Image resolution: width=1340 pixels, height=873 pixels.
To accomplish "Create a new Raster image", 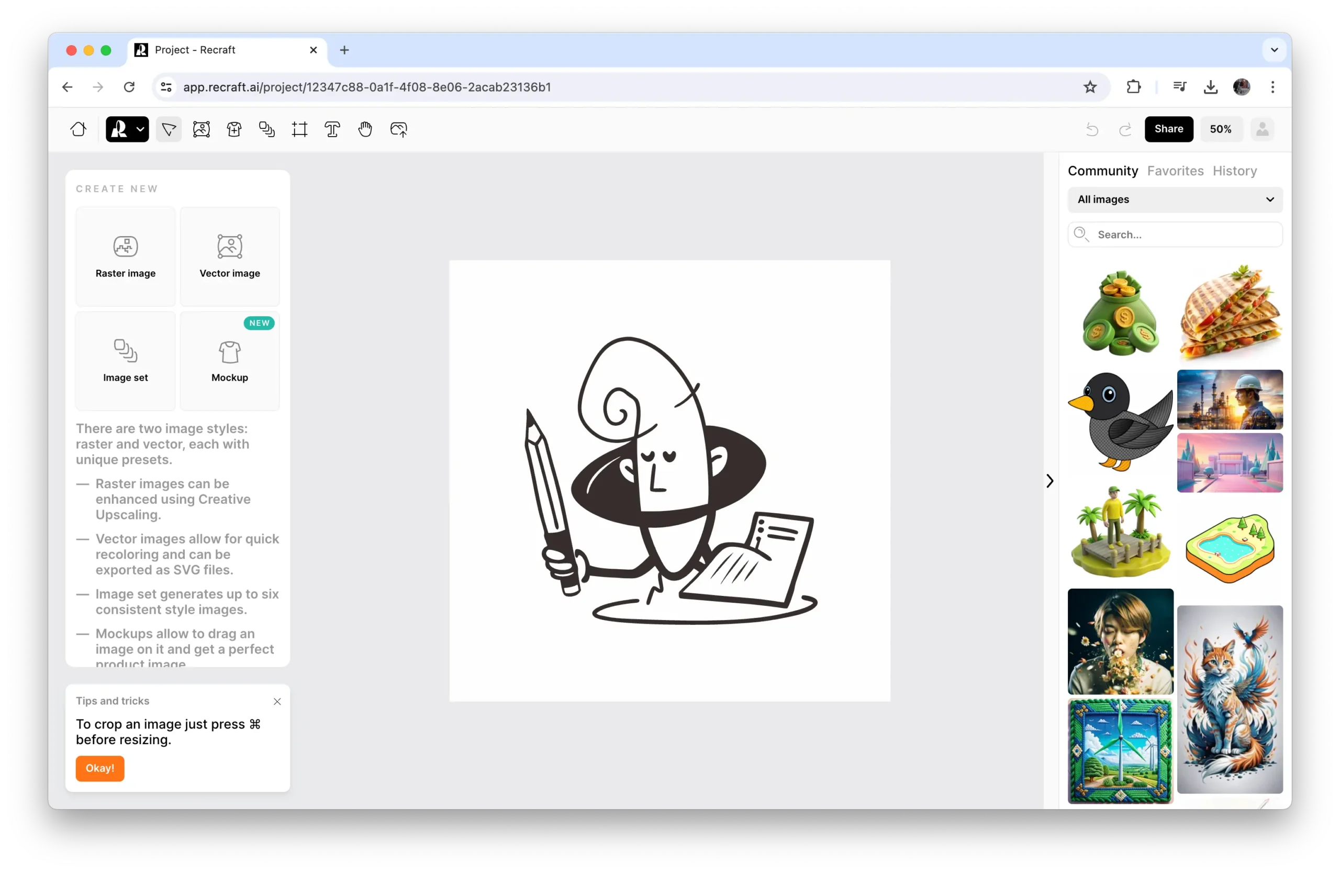I will click(x=126, y=257).
